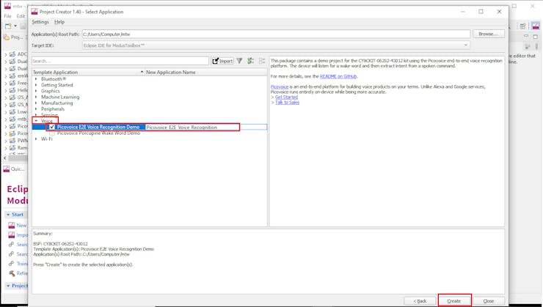The width and height of the screenshot is (543, 307).
Task: Click the Quick Panel tab icon in Eclipse
Action: point(7,169)
